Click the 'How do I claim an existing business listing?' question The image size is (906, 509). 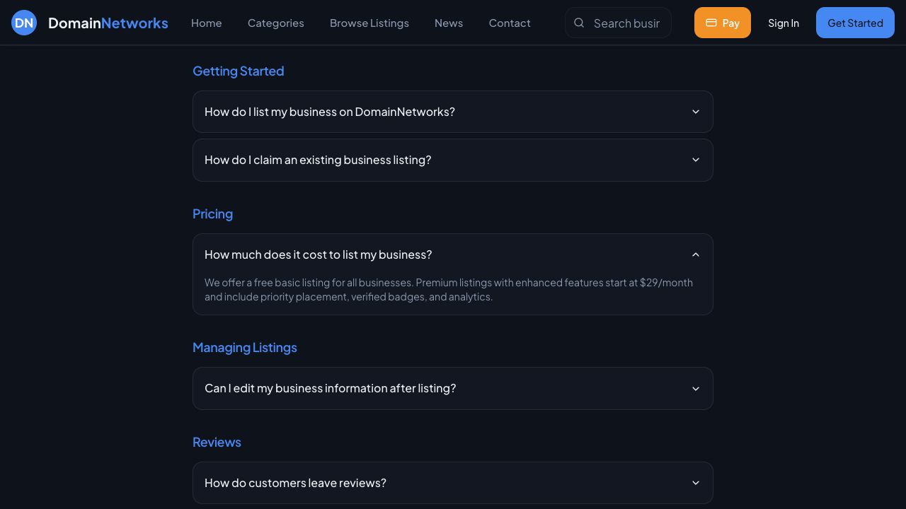coord(318,160)
